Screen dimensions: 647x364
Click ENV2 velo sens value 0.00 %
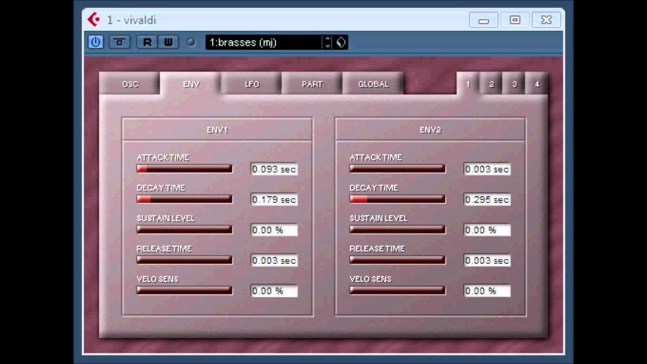487,291
